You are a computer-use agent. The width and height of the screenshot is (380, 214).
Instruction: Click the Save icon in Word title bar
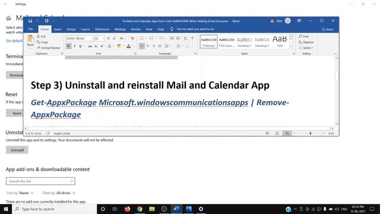[30, 21]
